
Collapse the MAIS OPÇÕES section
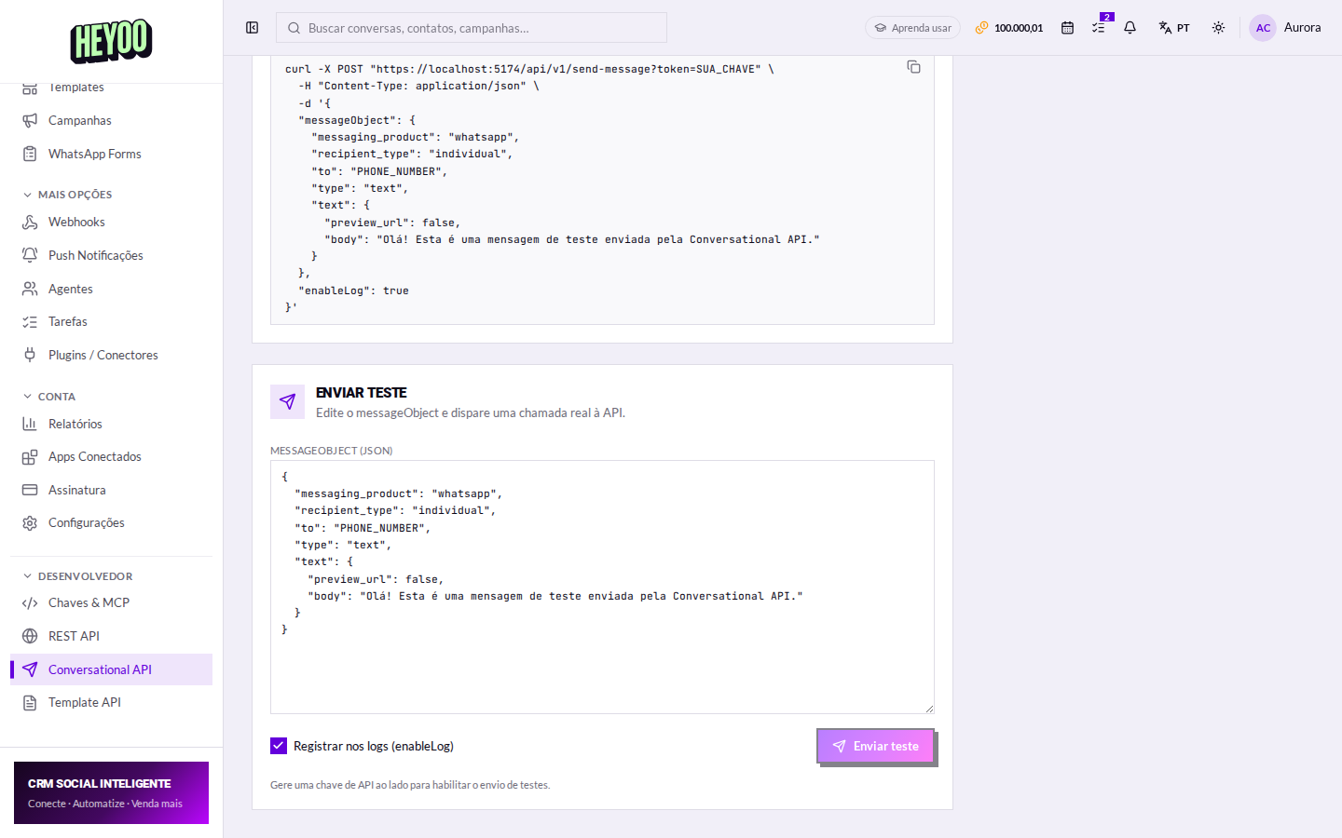pyautogui.click(x=67, y=195)
